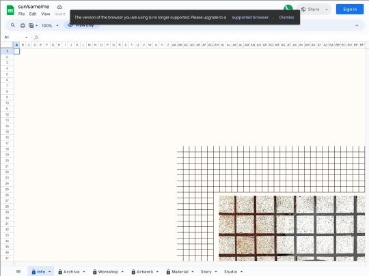The height and width of the screenshot is (276, 369).
Task: Open the save options dropdown arrow
Action: [x=37, y=25]
